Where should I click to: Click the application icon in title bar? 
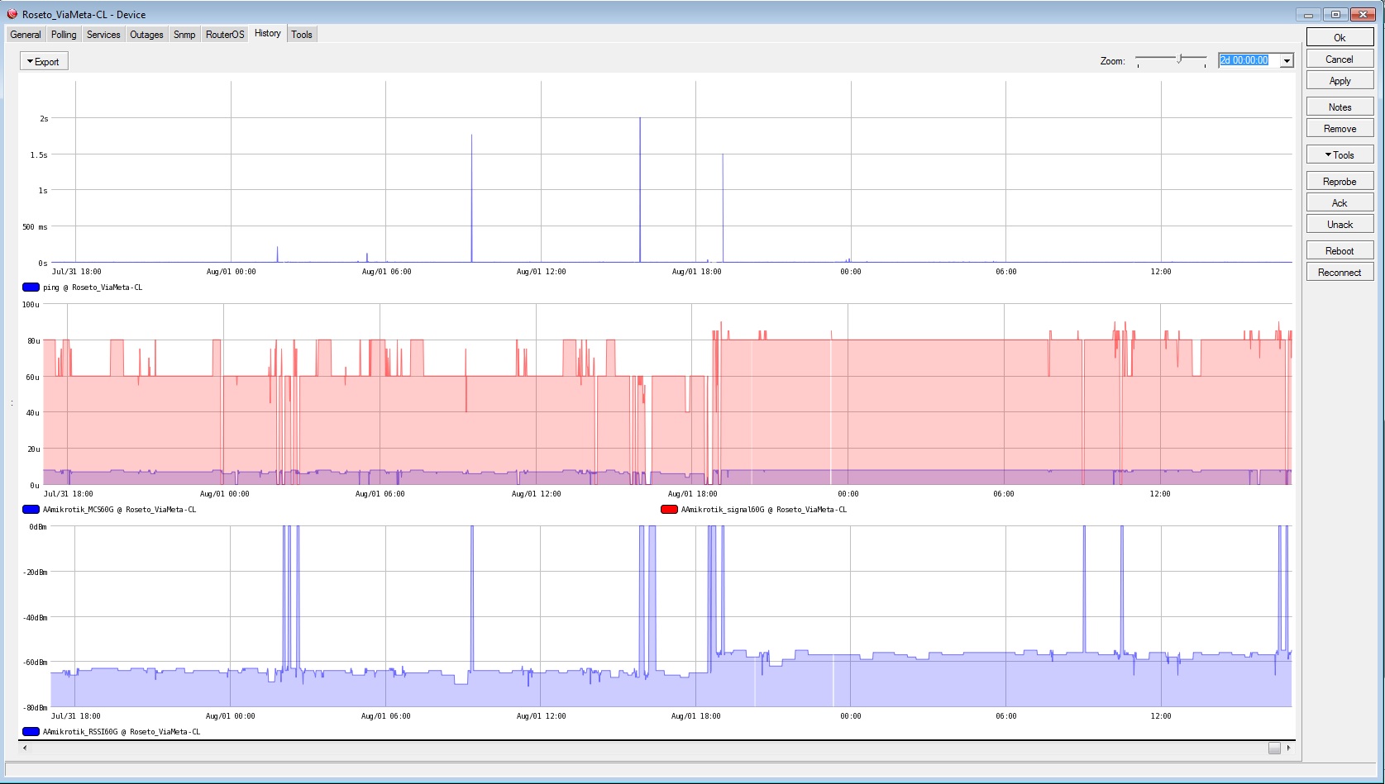pyautogui.click(x=12, y=14)
